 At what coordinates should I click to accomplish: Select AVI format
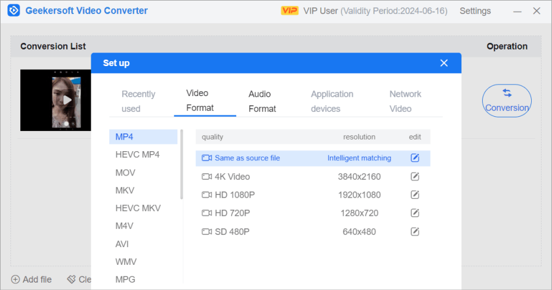click(x=122, y=244)
